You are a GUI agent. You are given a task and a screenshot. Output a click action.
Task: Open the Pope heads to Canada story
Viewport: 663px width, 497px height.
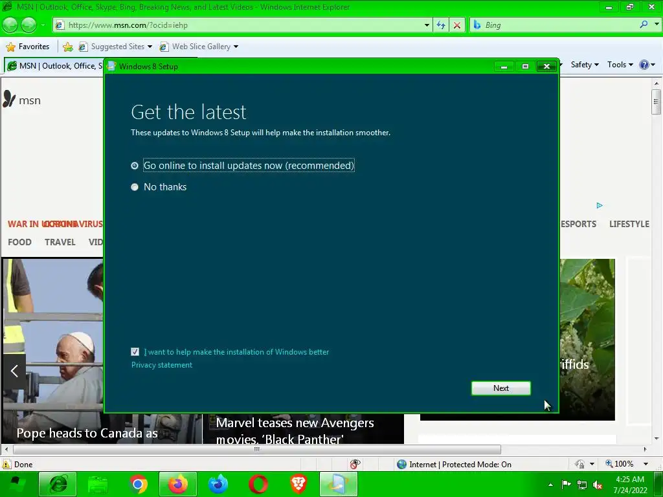pyautogui.click(x=87, y=433)
